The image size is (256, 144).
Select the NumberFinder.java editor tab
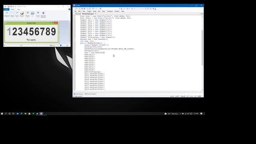(x=88, y=14)
